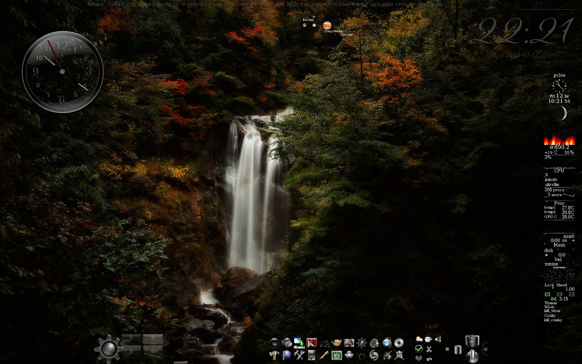
Task: Click the power switch logout icon
Action: point(472,356)
